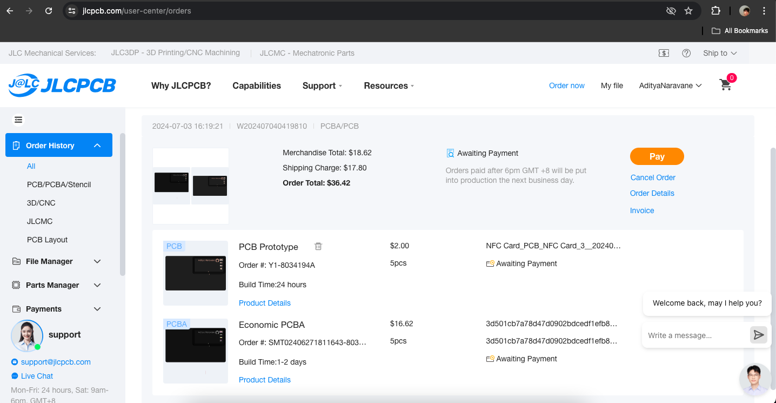Click the left sidebar scrollbar
The width and height of the screenshot is (776, 403).
pyautogui.click(x=123, y=204)
